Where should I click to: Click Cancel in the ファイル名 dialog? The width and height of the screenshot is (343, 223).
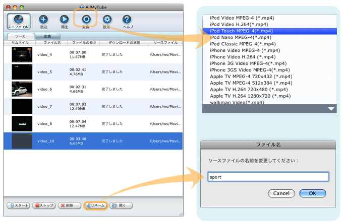point(281,193)
